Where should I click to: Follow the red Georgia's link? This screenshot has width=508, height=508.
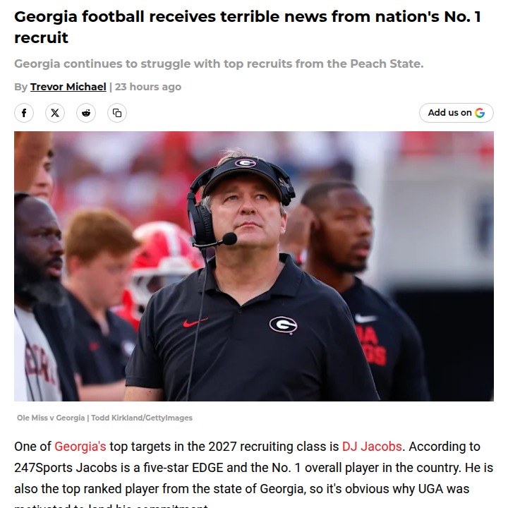[x=80, y=447]
